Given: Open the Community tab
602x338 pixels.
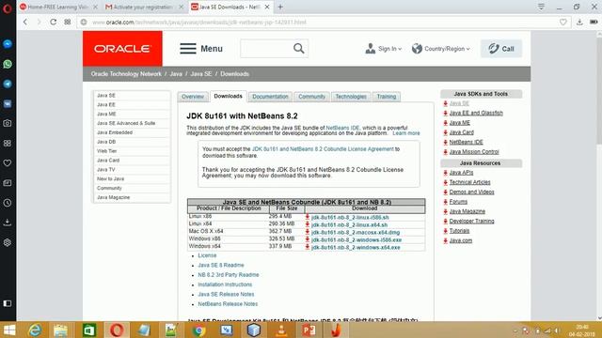Looking at the screenshot, I should (311, 97).
